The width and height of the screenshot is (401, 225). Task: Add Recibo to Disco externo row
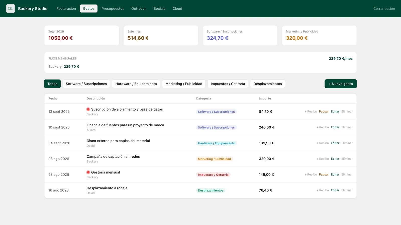[x=323, y=143]
